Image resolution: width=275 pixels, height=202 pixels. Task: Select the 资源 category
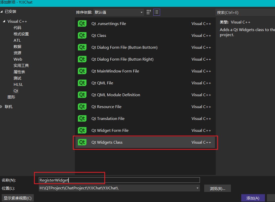click(x=17, y=53)
